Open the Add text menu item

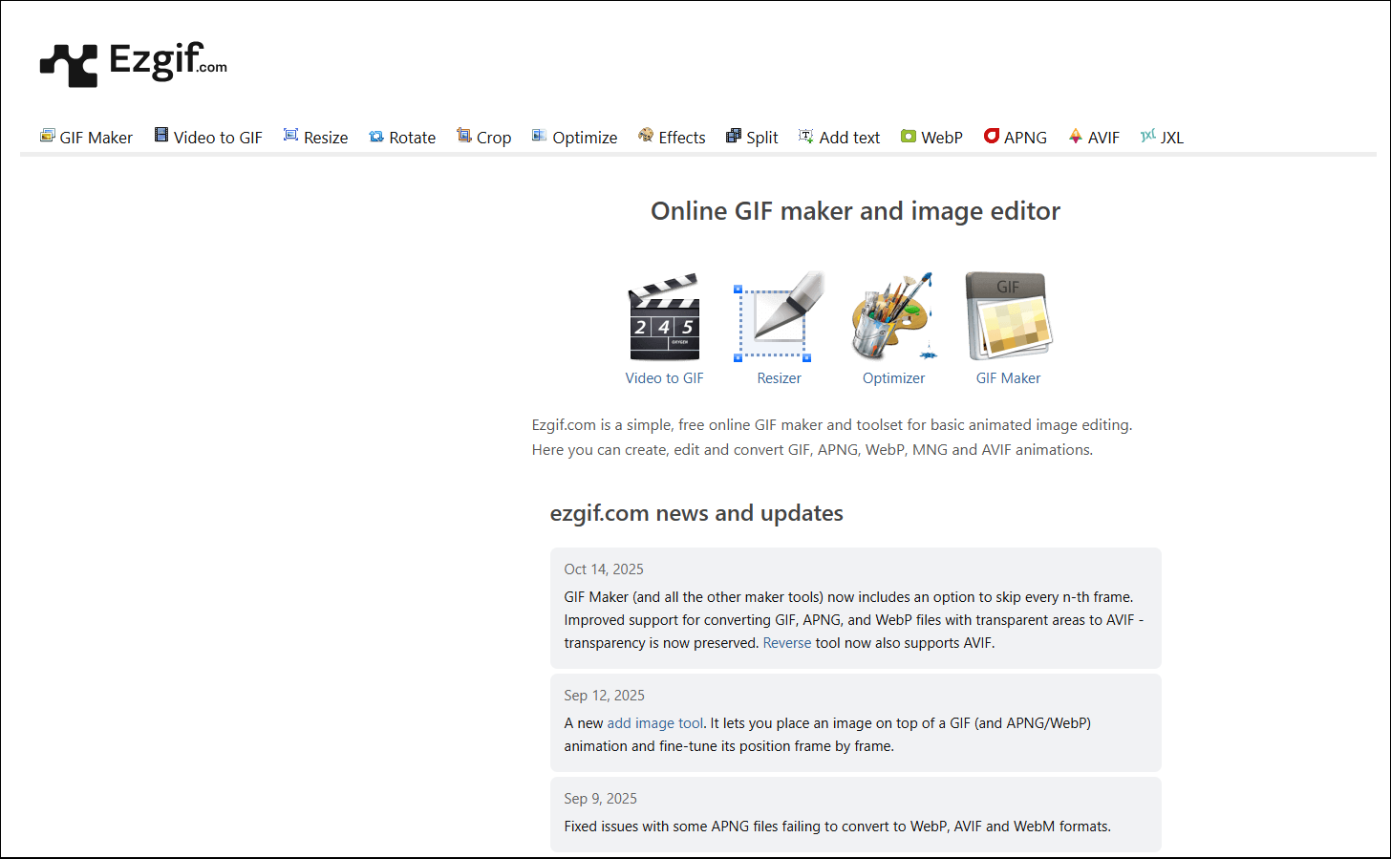849,138
